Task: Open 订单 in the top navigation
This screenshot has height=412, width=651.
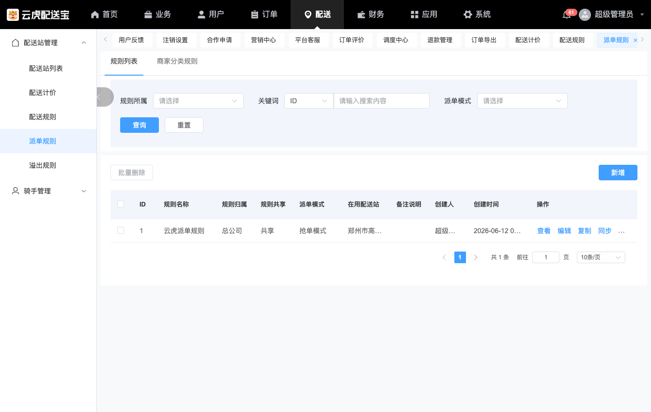Action: click(264, 15)
